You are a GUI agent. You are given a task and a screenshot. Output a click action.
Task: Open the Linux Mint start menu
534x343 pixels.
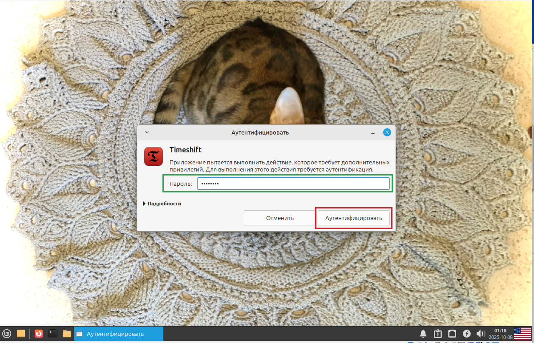(x=7, y=333)
